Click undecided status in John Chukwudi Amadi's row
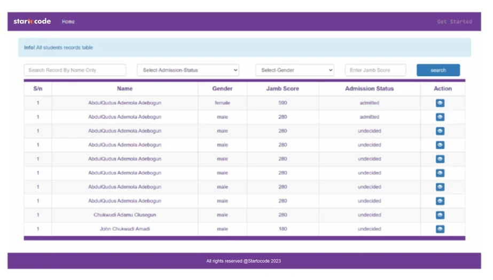 point(370,229)
